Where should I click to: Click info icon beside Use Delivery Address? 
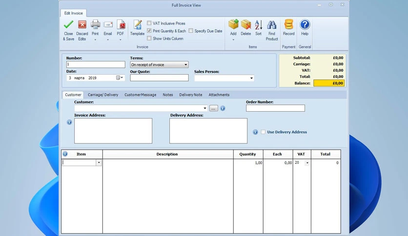[x=255, y=132]
